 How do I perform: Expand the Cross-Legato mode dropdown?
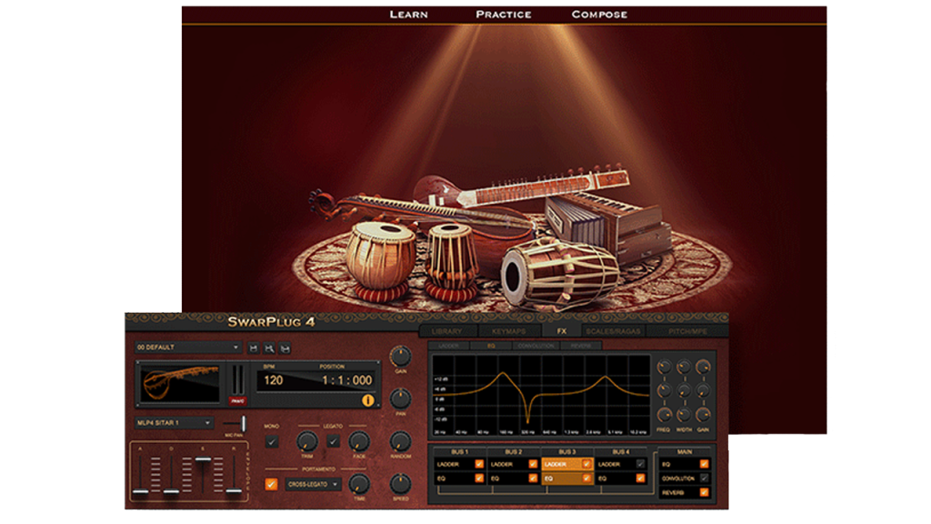[x=312, y=484]
